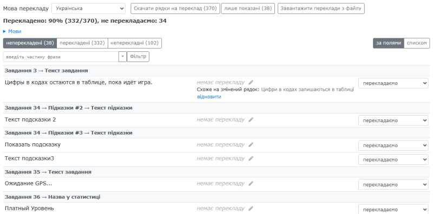Click the 'Перекладено: 90% (332/370)' status line
The width and height of the screenshot is (433, 214).
[x=85, y=21]
